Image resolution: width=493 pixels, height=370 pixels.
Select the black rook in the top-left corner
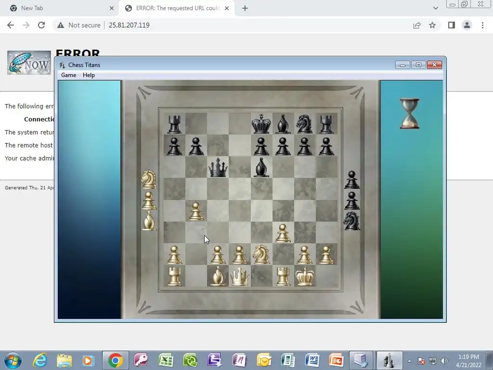174,124
